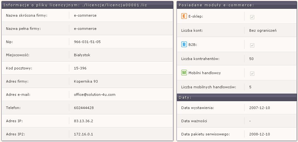Select the office@solution-4u.com email address
298x142 pixels.
tap(95, 95)
